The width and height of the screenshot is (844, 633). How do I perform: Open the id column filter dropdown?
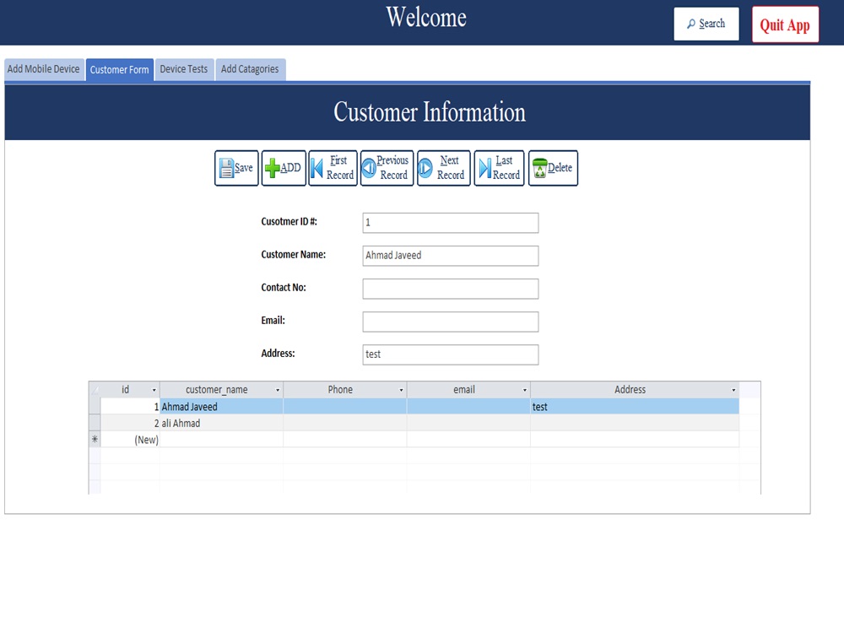point(154,390)
